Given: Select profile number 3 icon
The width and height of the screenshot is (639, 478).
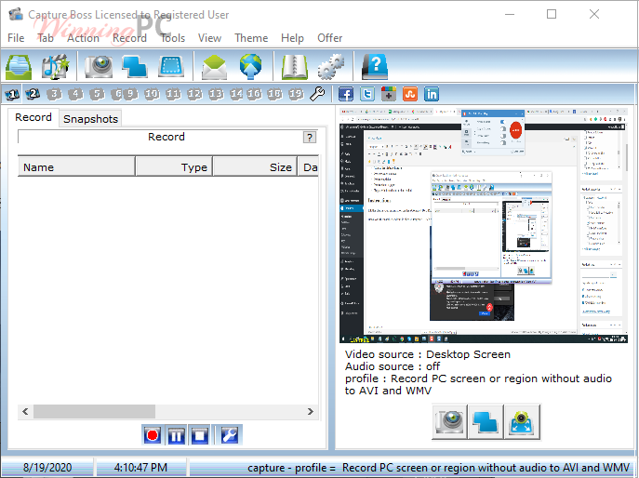Looking at the screenshot, I should [x=54, y=95].
